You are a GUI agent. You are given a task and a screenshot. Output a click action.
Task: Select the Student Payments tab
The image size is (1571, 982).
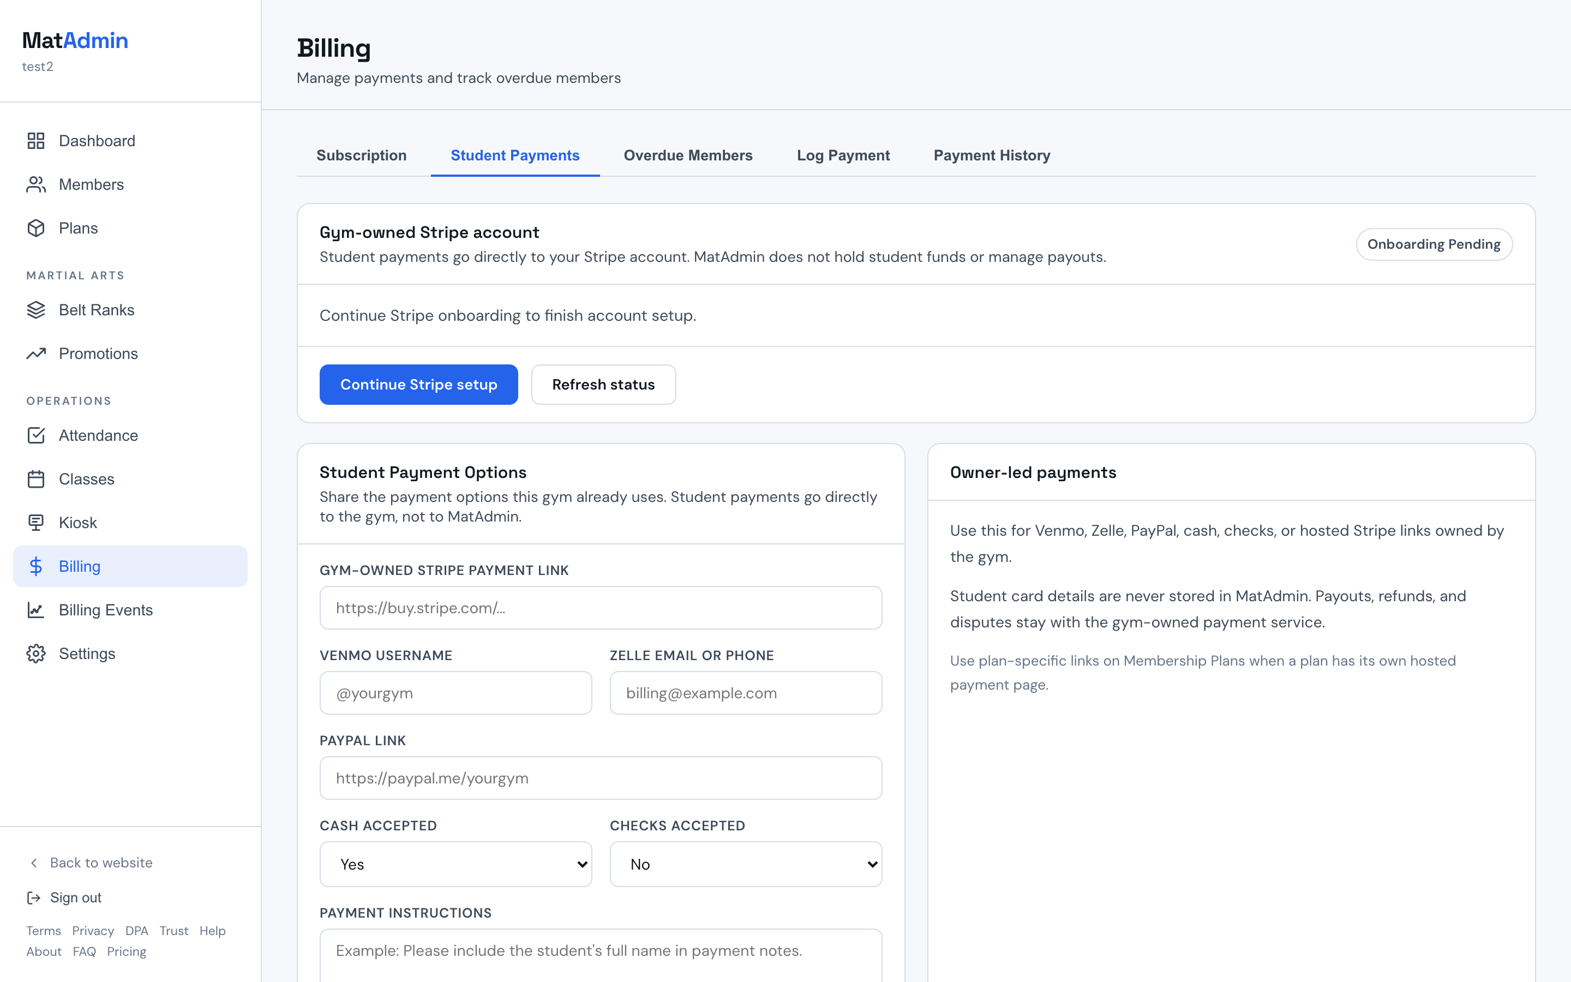tap(515, 155)
